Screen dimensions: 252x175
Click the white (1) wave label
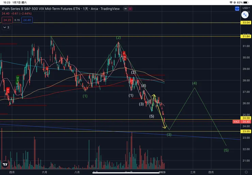point(131,95)
